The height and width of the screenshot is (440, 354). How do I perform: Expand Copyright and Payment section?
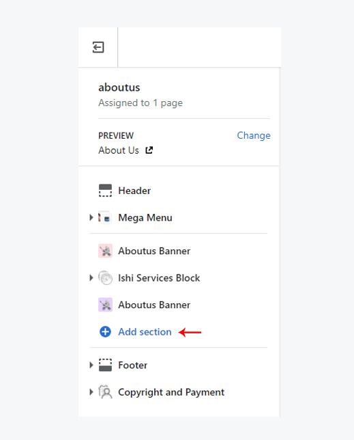[91, 392]
